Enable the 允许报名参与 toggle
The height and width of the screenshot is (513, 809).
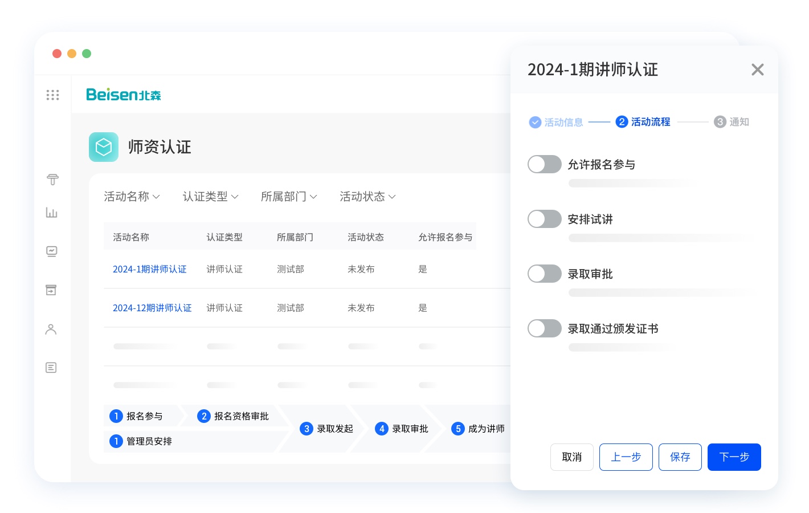coord(544,164)
